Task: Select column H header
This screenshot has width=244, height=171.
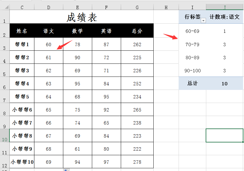Action: tap(166, 7)
